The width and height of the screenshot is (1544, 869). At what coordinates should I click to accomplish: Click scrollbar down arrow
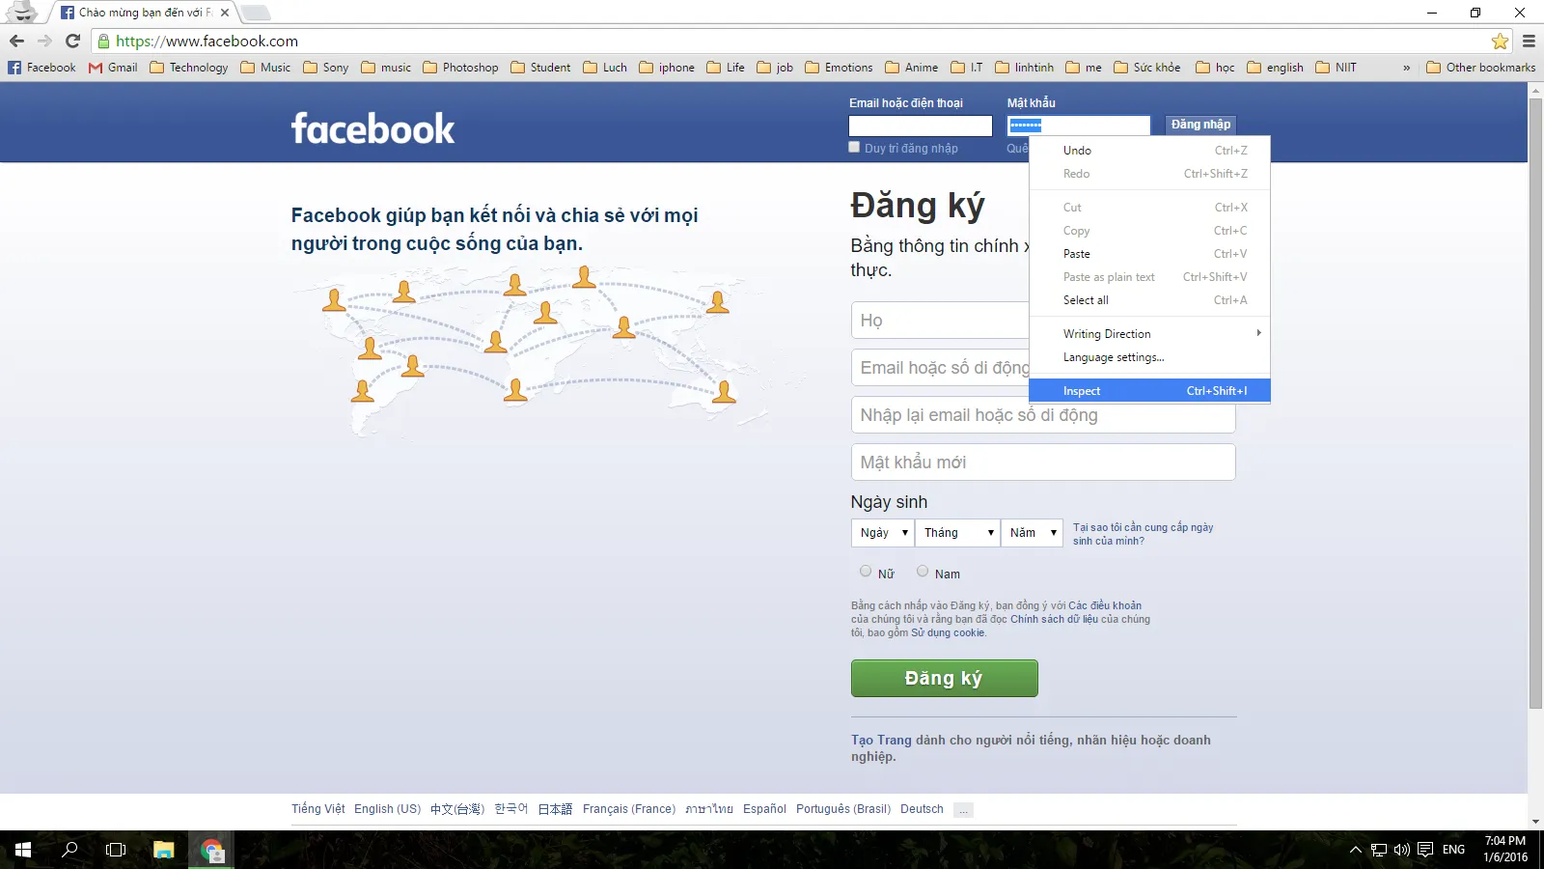click(x=1535, y=822)
